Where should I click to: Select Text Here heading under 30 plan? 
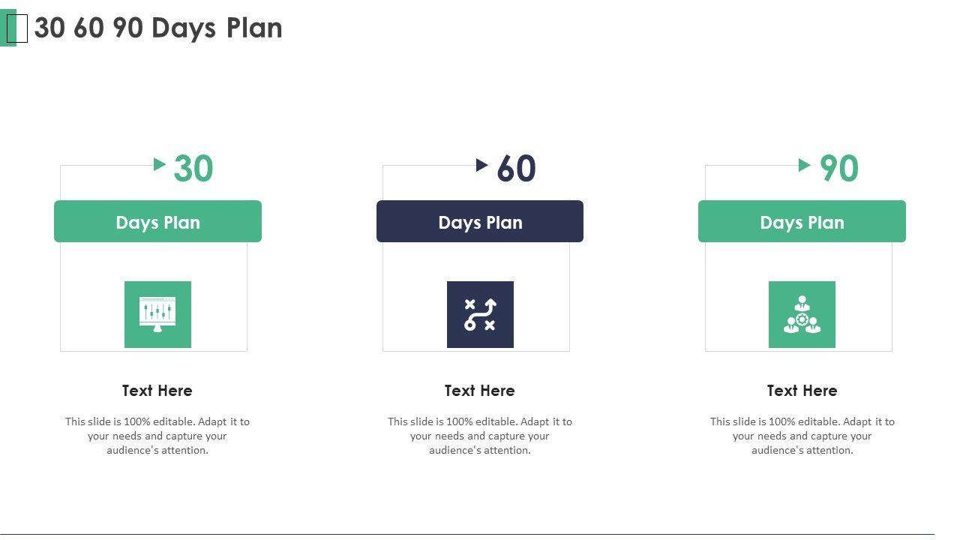point(157,391)
